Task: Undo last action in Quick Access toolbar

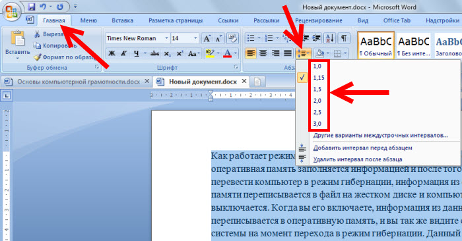Action: pos(43,7)
